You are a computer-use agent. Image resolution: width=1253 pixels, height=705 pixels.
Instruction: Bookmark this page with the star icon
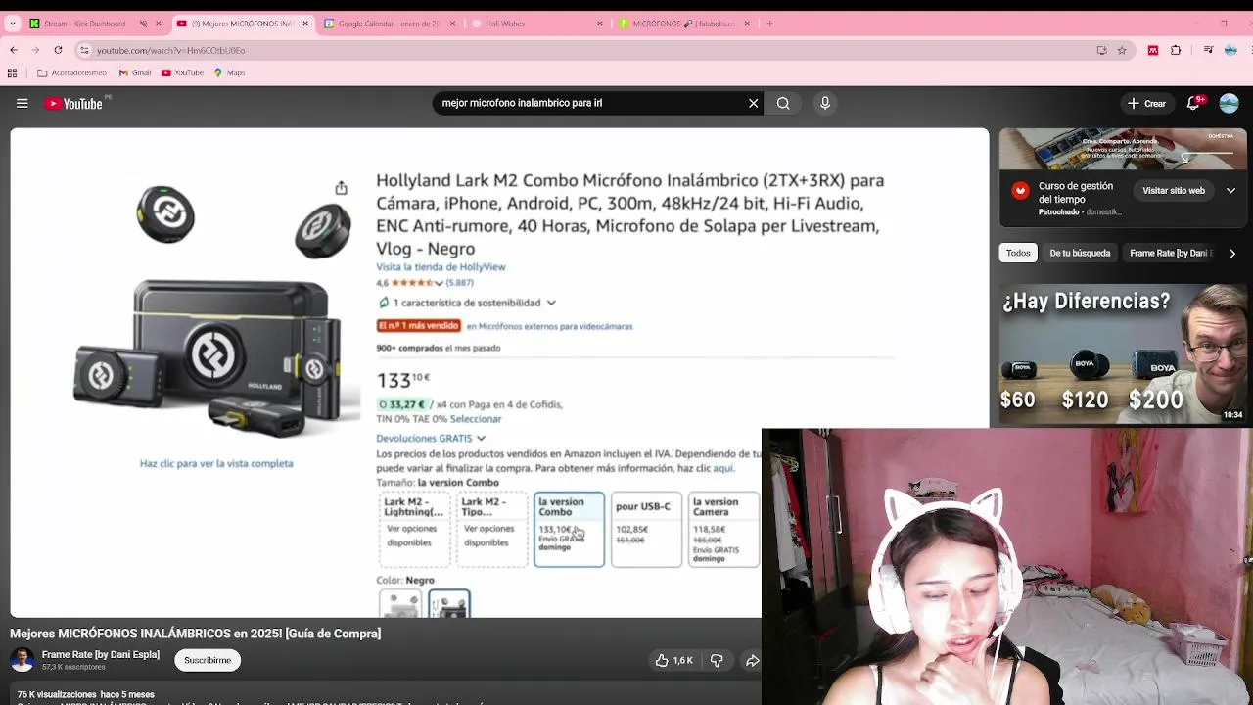(1122, 50)
